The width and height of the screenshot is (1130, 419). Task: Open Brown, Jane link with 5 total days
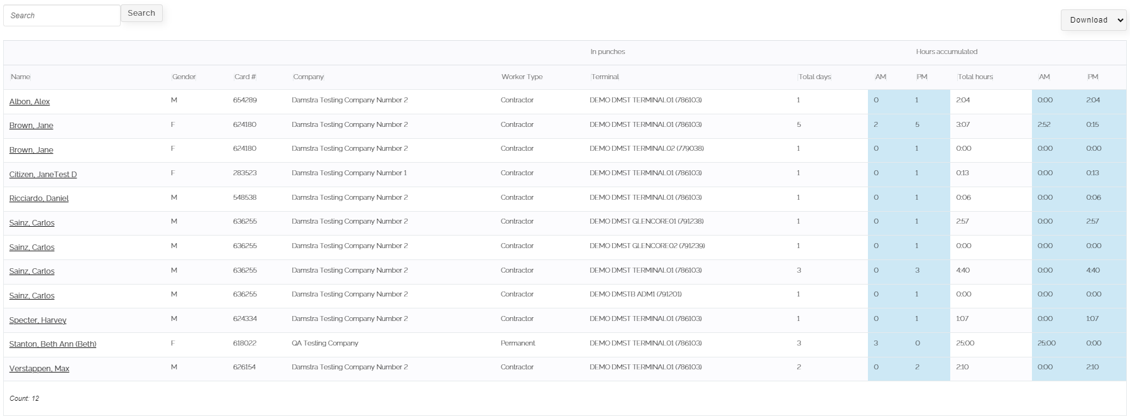click(x=31, y=125)
